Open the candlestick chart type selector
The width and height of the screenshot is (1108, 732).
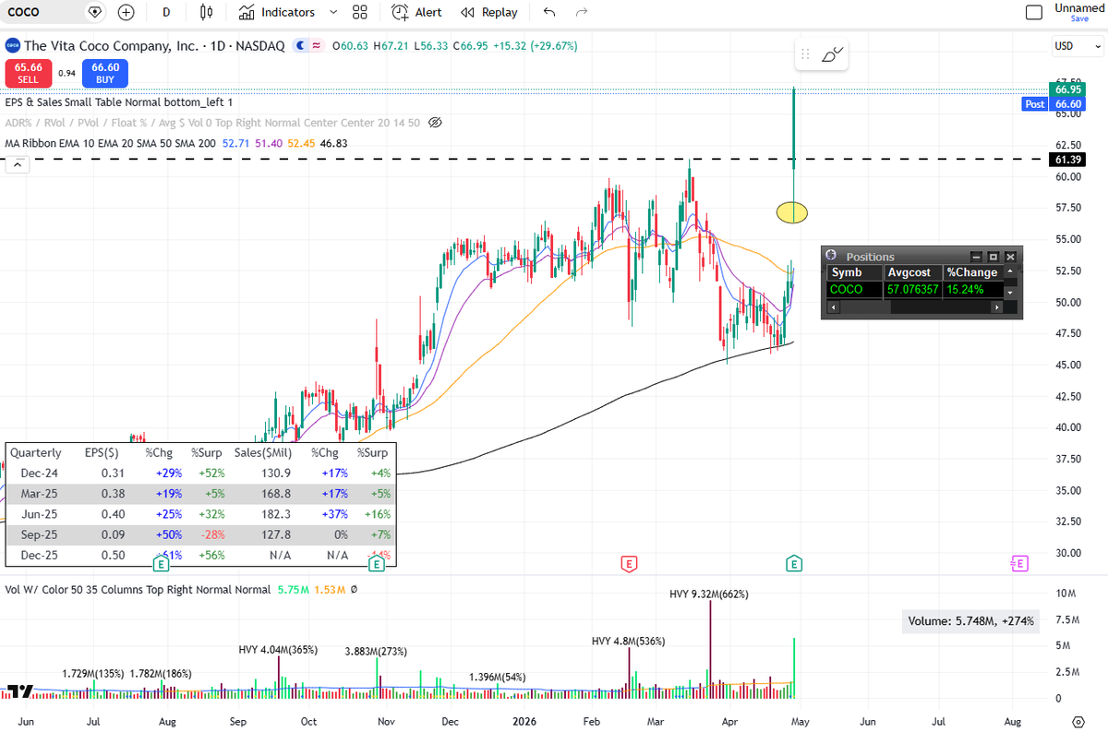[207, 12]
